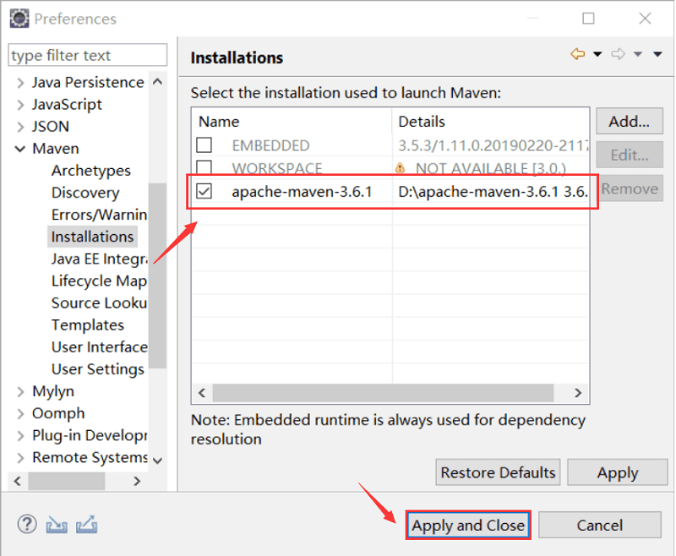Open User Interface preferences page

pyautogui.click(x=99, y=347)
